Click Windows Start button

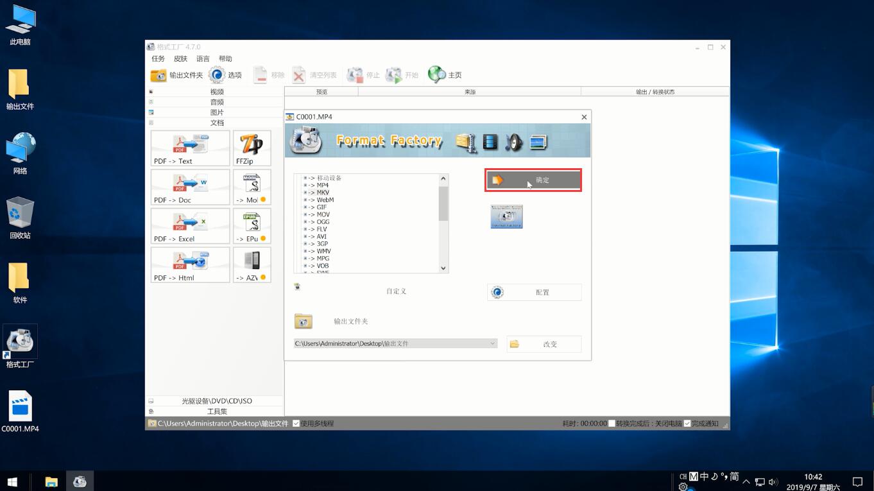(x=12, y=481)
